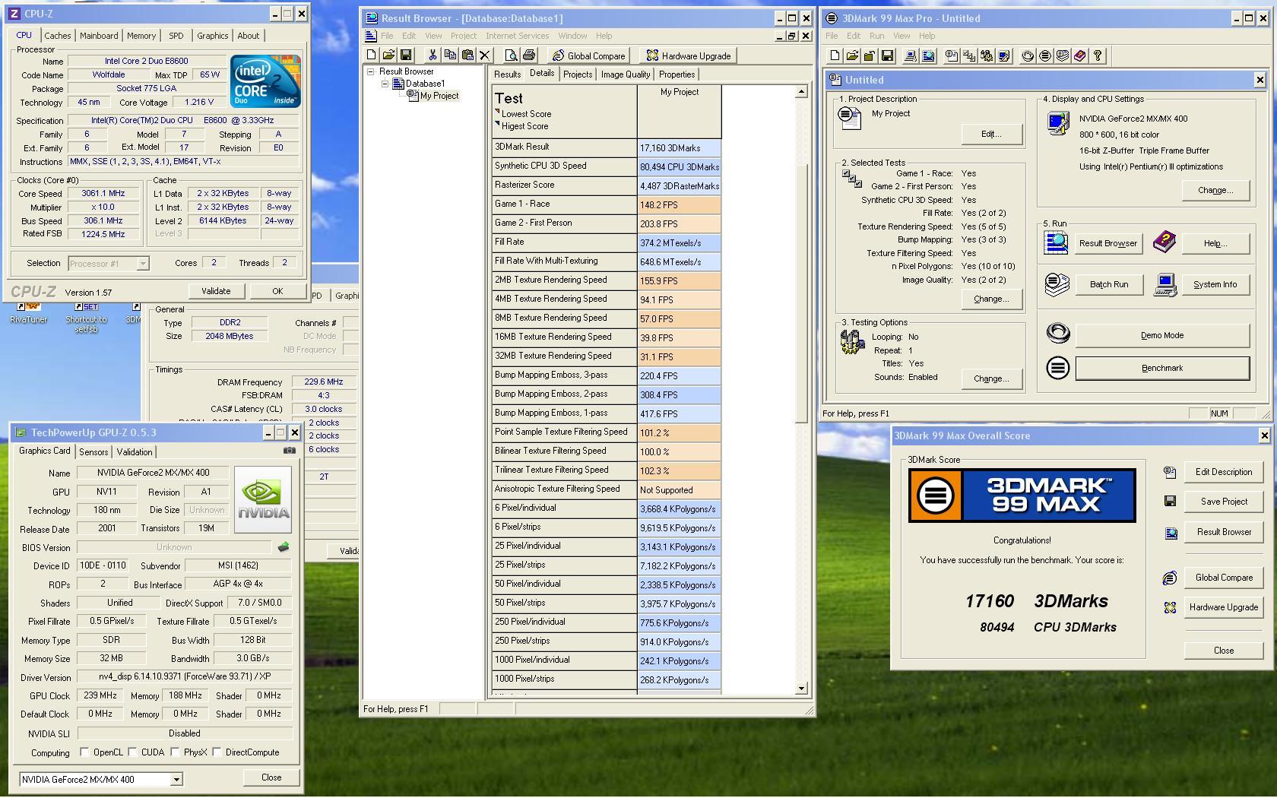Enable OpenCL checkbox in GPU-Z
The width and height of the screenshot is (1277, 798).
[x=85, y=752]
